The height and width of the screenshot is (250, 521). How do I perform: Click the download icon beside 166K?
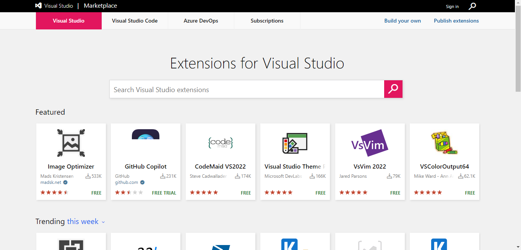tap(312, 176)
